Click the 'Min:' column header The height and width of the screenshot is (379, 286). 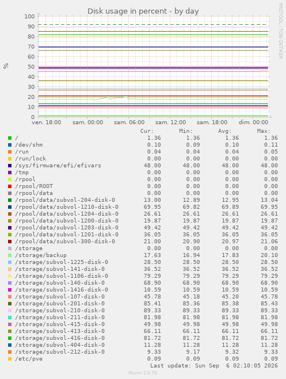186,131
